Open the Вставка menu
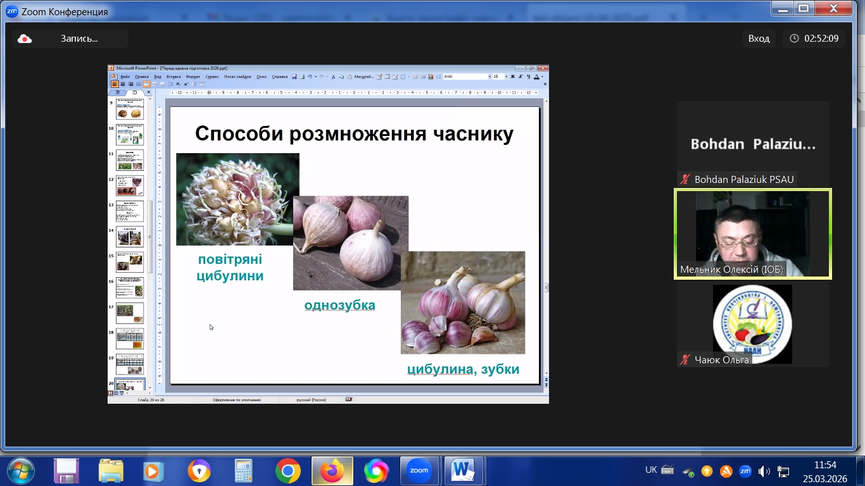 (174, 77)
